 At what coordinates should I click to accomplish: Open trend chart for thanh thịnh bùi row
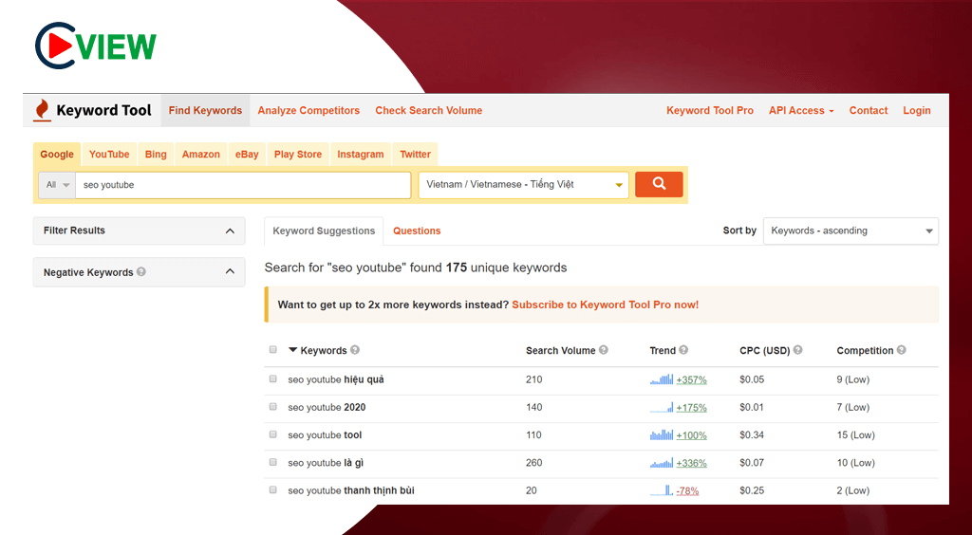pos(662,490)
